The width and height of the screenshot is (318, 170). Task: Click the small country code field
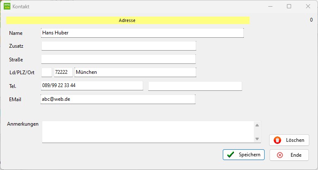47,72
